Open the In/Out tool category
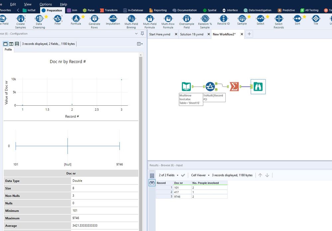332x231 pixels. tap(29, 10)
